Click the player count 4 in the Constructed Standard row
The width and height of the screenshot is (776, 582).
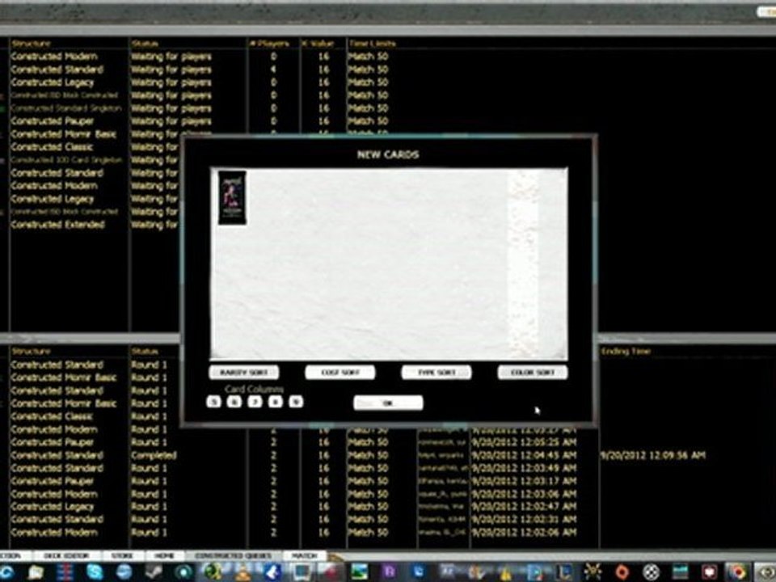click(x=273, y=70)
